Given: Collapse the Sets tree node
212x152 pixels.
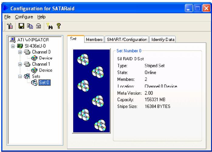Looking at the screenshot, I should pos(20,77).
